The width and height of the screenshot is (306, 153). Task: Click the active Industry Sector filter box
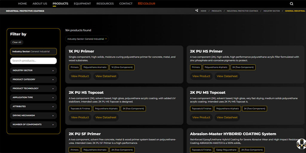pos(33,51)
